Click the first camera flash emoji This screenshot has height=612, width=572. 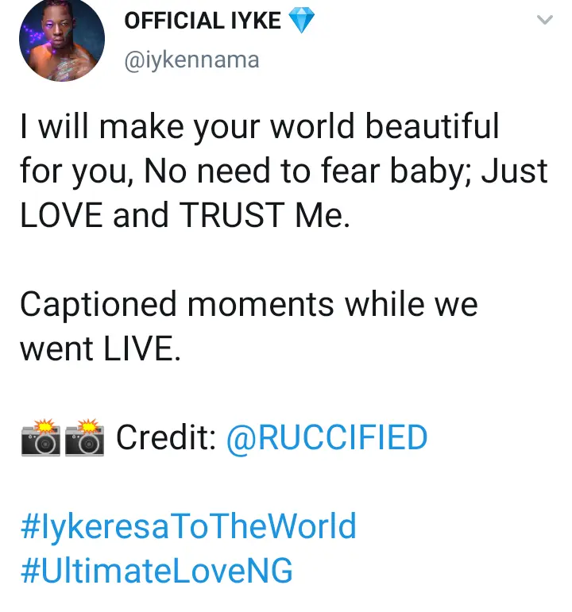(41, 438)
